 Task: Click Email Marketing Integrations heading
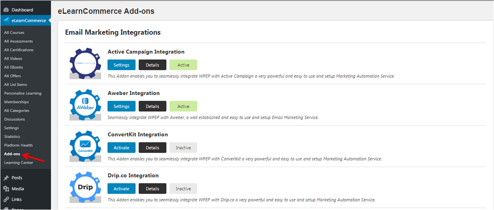click(113, 32)
